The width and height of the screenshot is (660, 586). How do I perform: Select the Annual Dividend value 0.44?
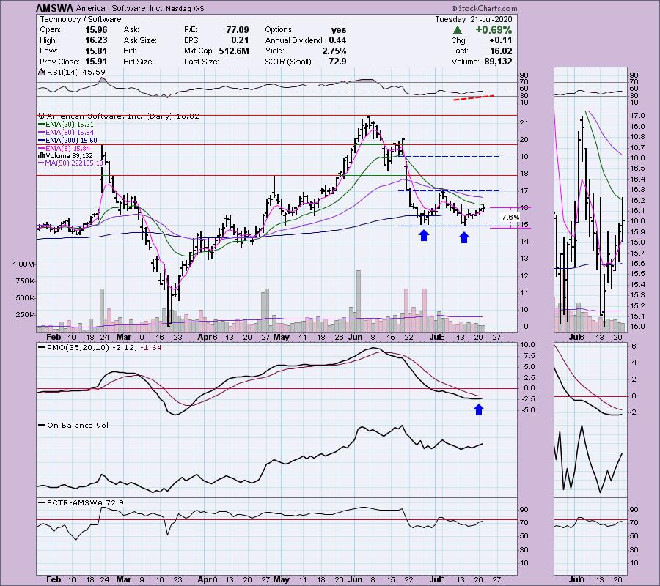tap(337, 40)
